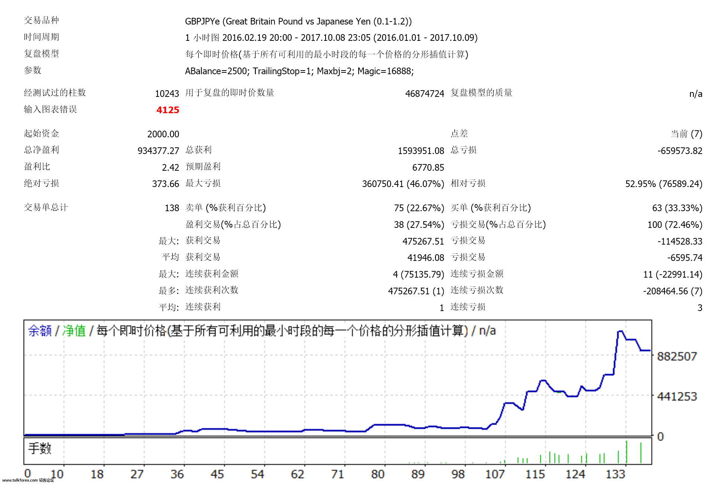
Task: Click the balance curve peak near top right
Action: (x=620, y=331)
